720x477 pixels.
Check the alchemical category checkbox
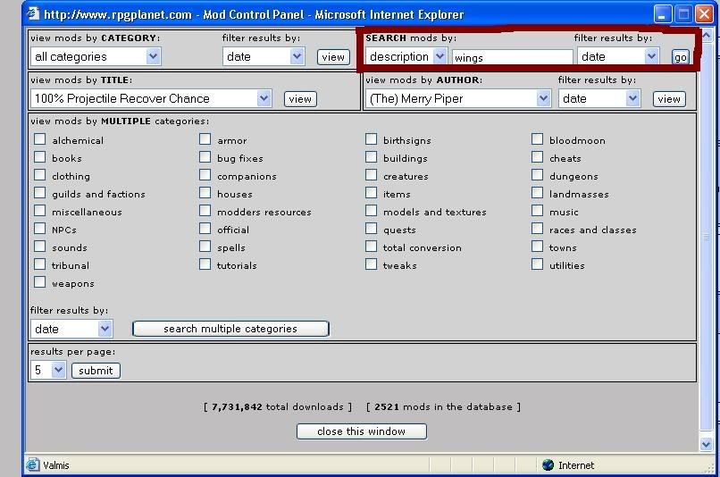coord(40,139)
